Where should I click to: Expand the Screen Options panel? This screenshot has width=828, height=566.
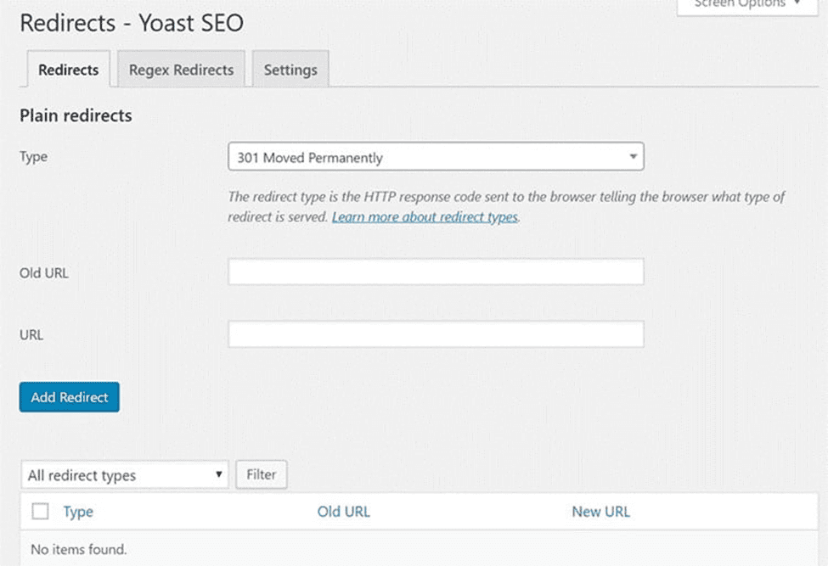747,5
